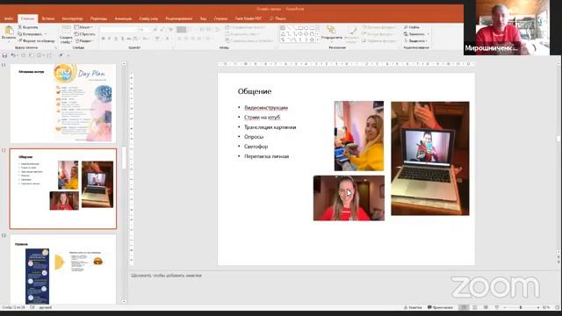Switch to Normal view in status bar

click(464, 307)
